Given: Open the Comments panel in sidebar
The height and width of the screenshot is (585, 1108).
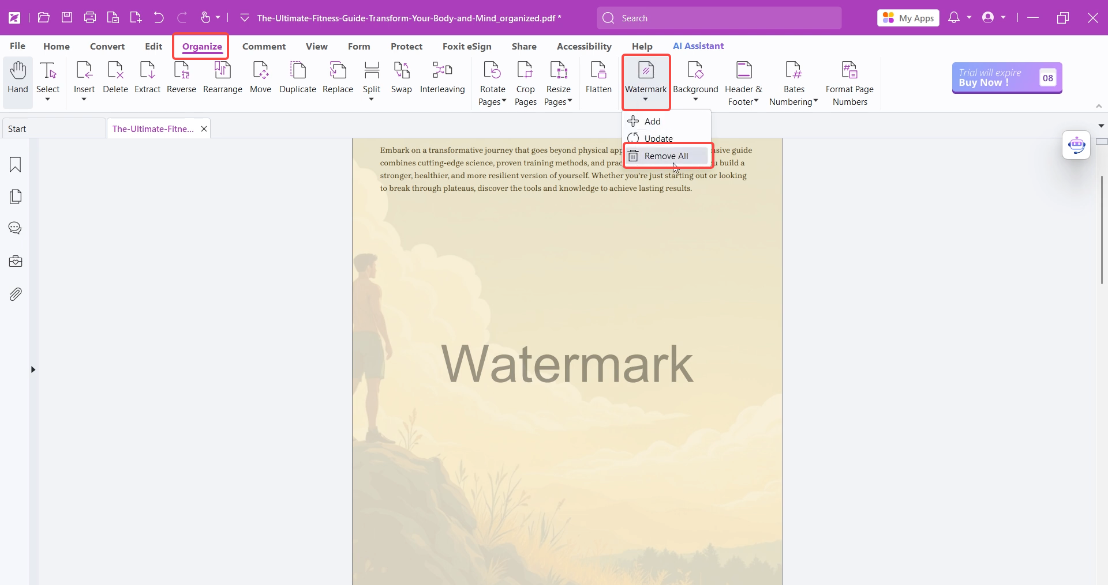Looking at the screenshot, I should tap(16, 228).
